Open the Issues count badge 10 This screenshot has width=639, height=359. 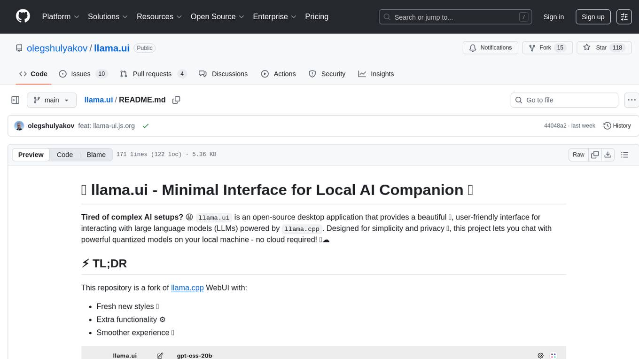point(101,74)
